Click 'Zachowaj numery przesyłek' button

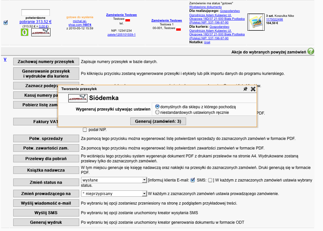(x=46, y=62)
